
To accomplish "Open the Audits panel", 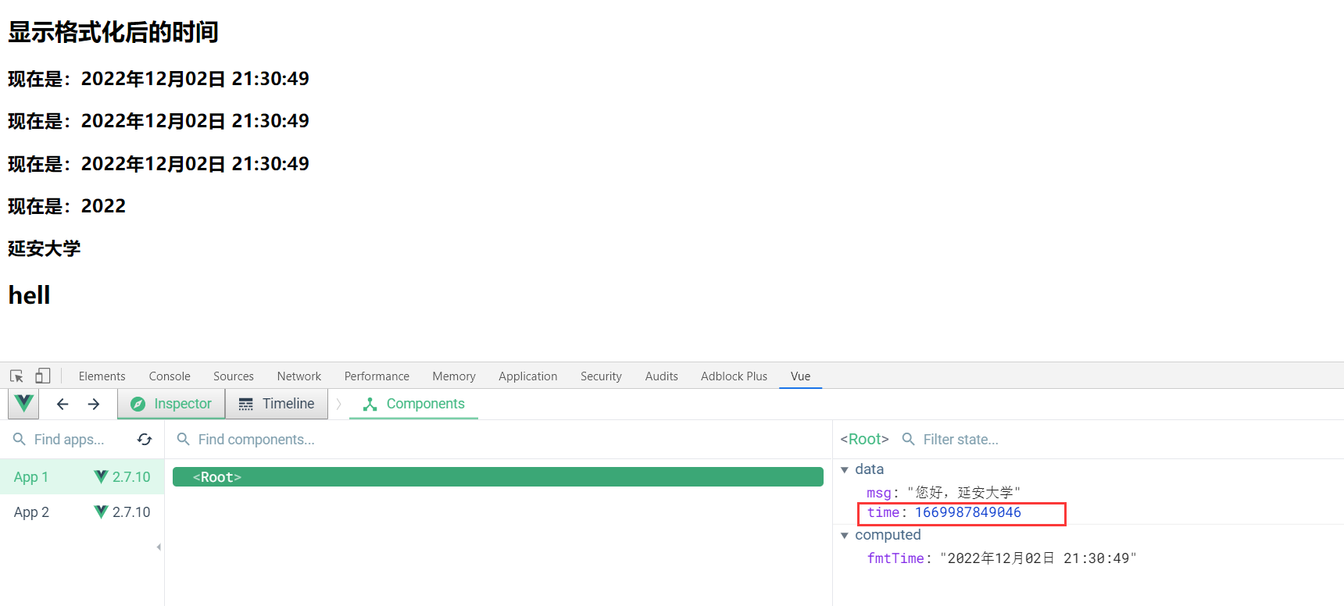I will (x=662, y=376).
